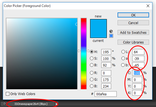Screen dimensions: 156x107
Task: Enable Only Web Colors checkbox
Action: tap(7, 94)
